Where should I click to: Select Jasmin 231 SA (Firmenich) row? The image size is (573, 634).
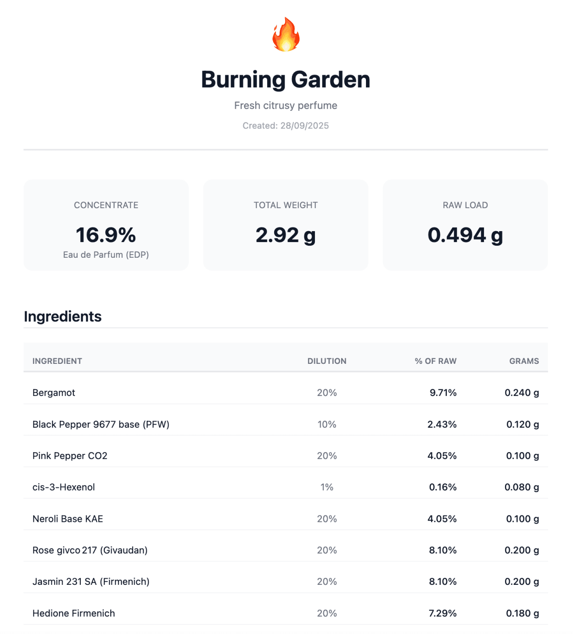pos(91,582)
